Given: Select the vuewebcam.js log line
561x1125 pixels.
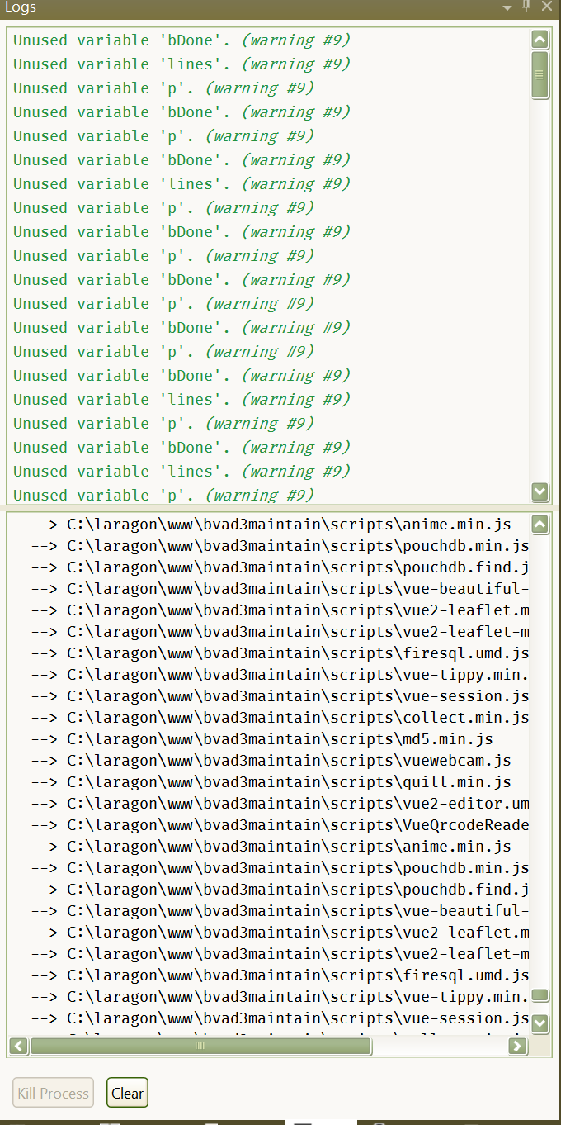Looking at the screenshot, I should coord(269,761).
